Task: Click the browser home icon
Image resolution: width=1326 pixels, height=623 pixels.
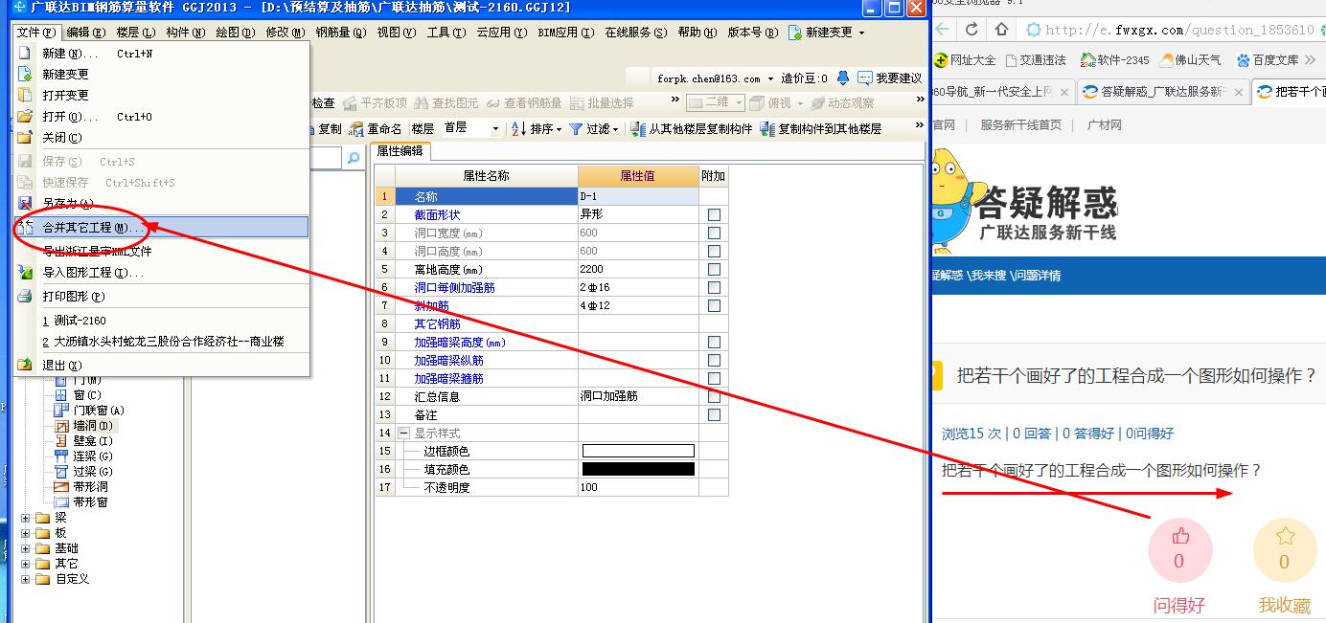Action: 1001,30
